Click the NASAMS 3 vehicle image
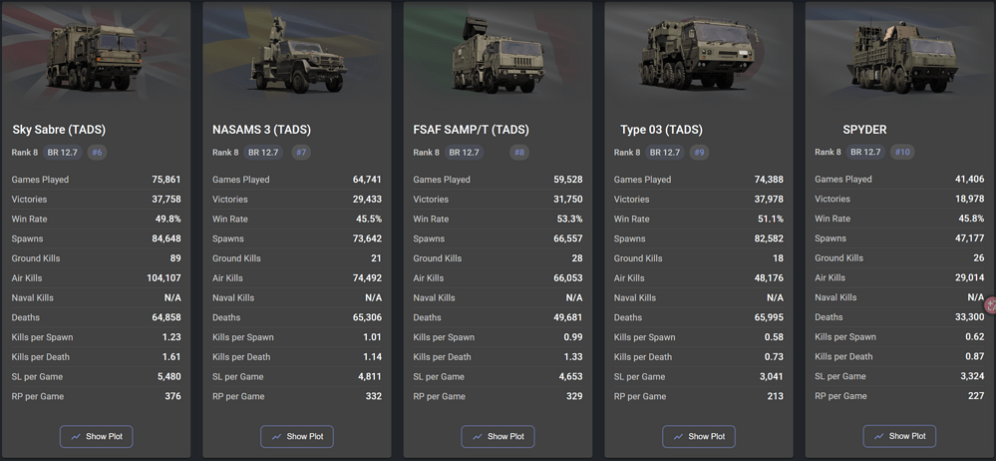The image size is (996, 461). click(x=296, y=60)
